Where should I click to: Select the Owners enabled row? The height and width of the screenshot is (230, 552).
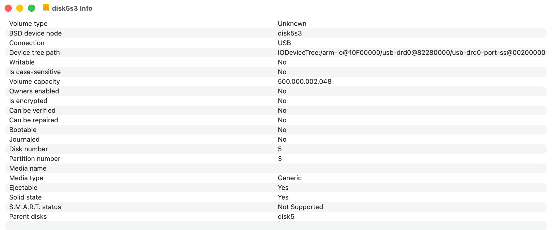276,91
